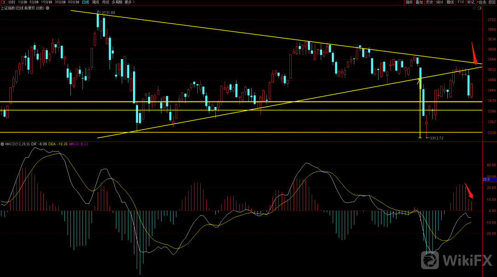Open the 指标 indicators tool
The width and height of the screenshot is (497, 277).
coord(409,2)
